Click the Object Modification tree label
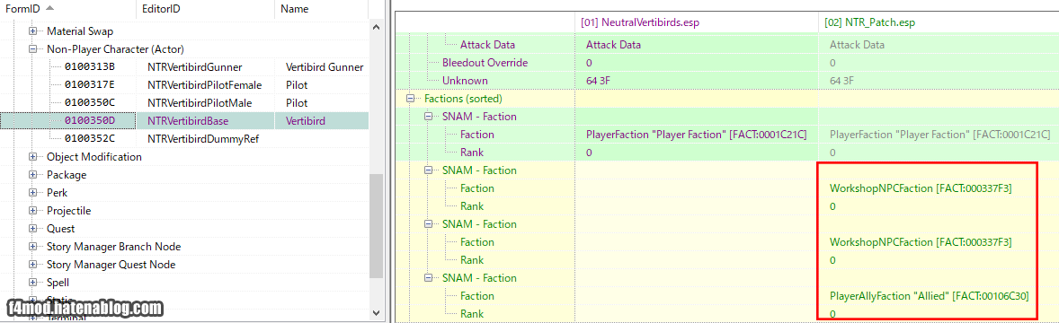Viewport: 1059px width, 323px height. 93,157
